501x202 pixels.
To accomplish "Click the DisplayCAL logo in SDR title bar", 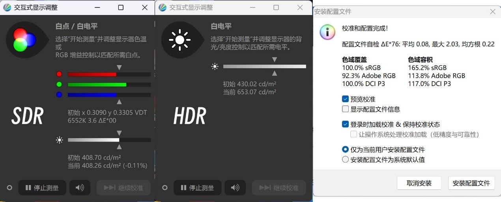I will 7,7.
